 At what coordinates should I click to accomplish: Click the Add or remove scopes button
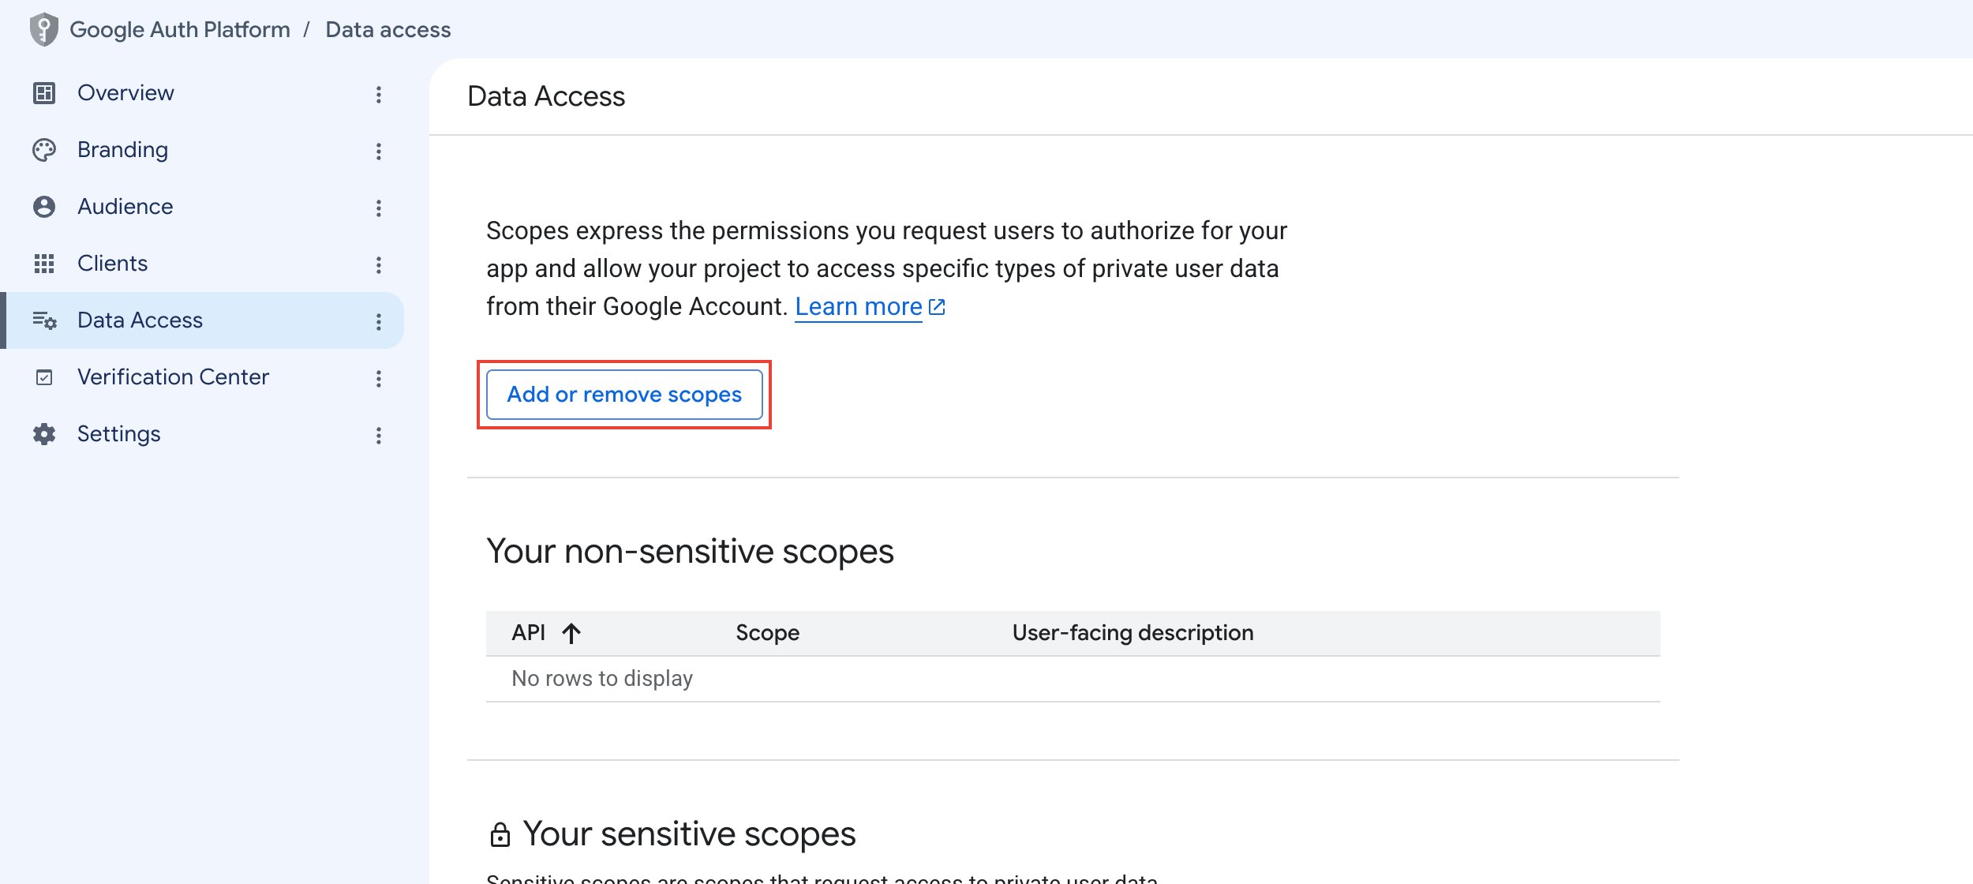click(624, 395)
